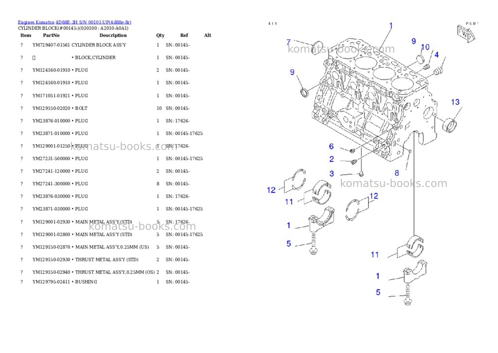Screen dimensions: 498x353
Task: Select part number YM27231-500000
Action: (x=51, y=158)
